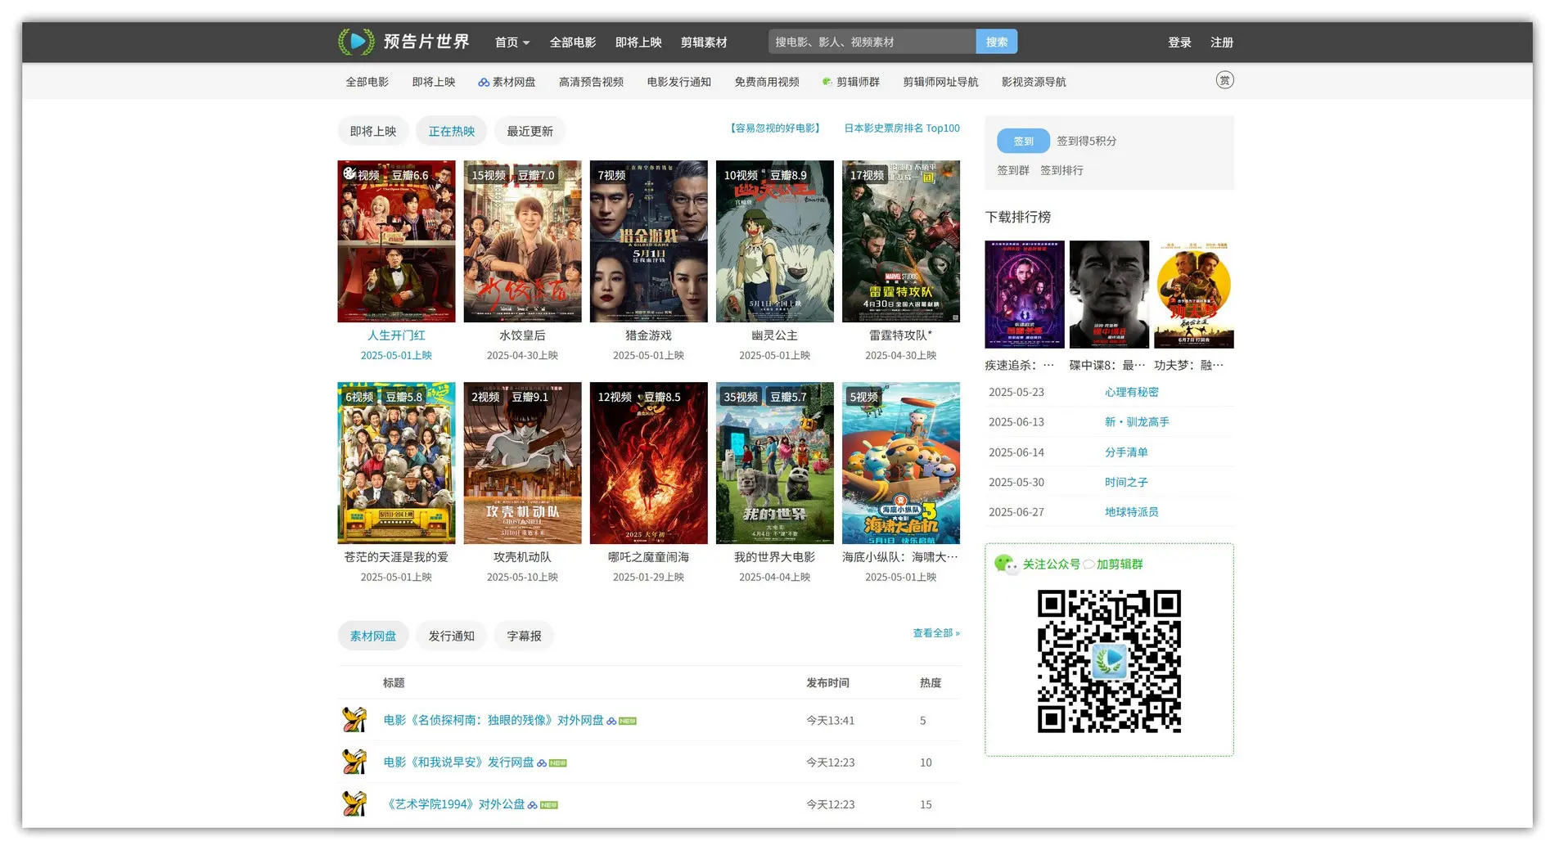Click the WeChat QR code image

tap(1109, 661)
